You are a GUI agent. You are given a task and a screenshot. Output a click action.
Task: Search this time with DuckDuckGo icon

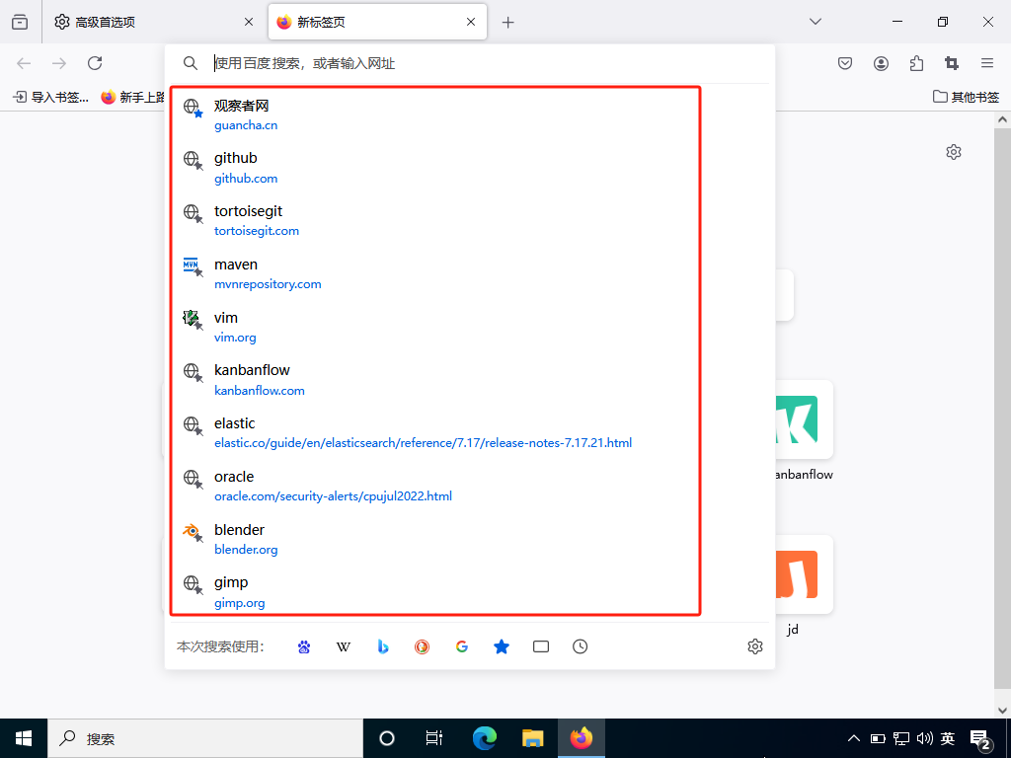(x=423, y=646)
